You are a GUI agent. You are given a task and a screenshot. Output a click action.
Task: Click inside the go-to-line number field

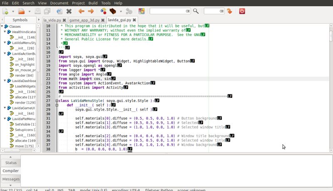pos(212,11)
